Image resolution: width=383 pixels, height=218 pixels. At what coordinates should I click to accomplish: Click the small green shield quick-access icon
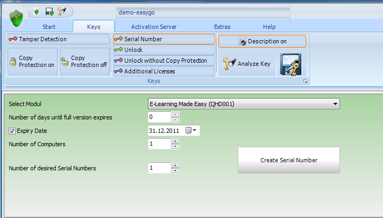click(x=37, y=11)
